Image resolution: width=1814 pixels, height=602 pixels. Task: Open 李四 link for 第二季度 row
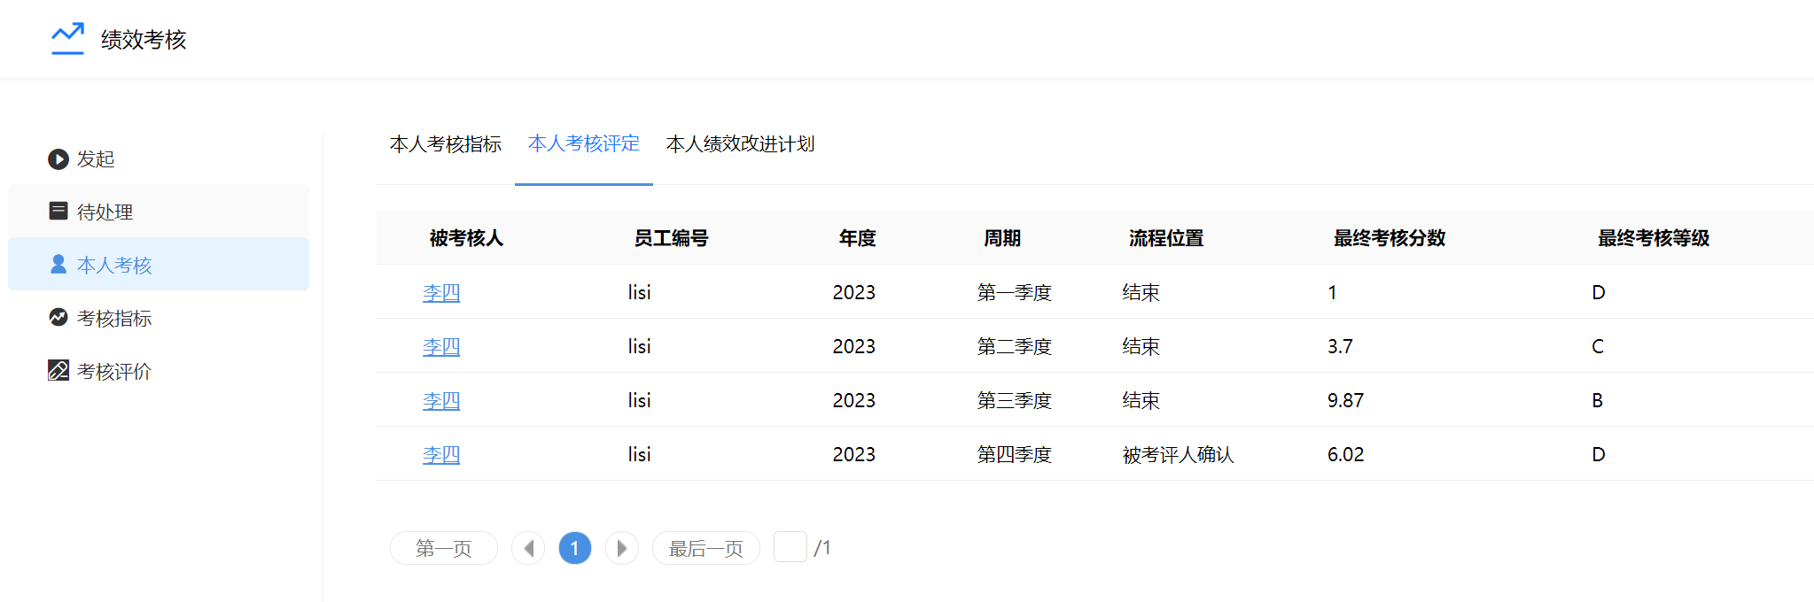[x=441, y=347]
